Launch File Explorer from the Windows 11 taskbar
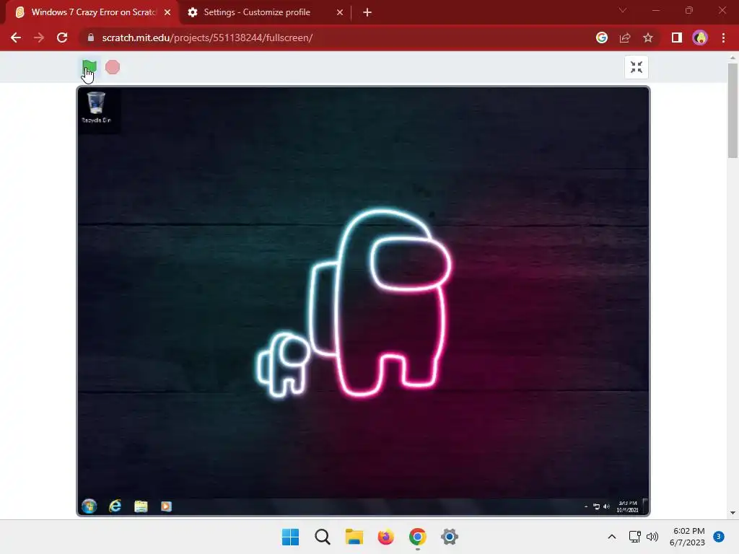 [x=354, y=537]
